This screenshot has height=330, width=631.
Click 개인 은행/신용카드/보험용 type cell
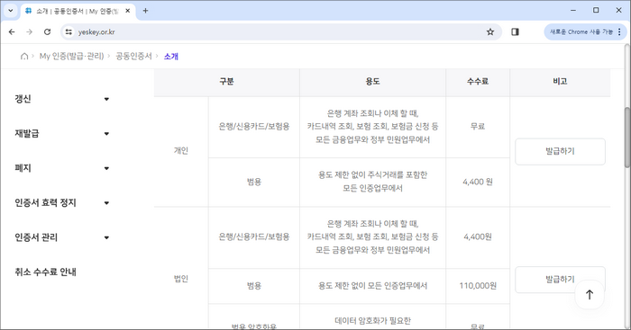(254, 127)
